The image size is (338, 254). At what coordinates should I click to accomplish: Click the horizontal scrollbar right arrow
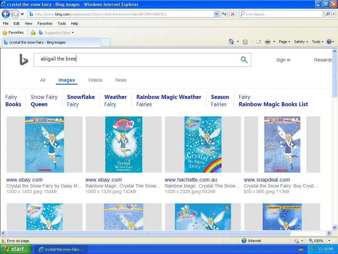(x=329, y=233)
